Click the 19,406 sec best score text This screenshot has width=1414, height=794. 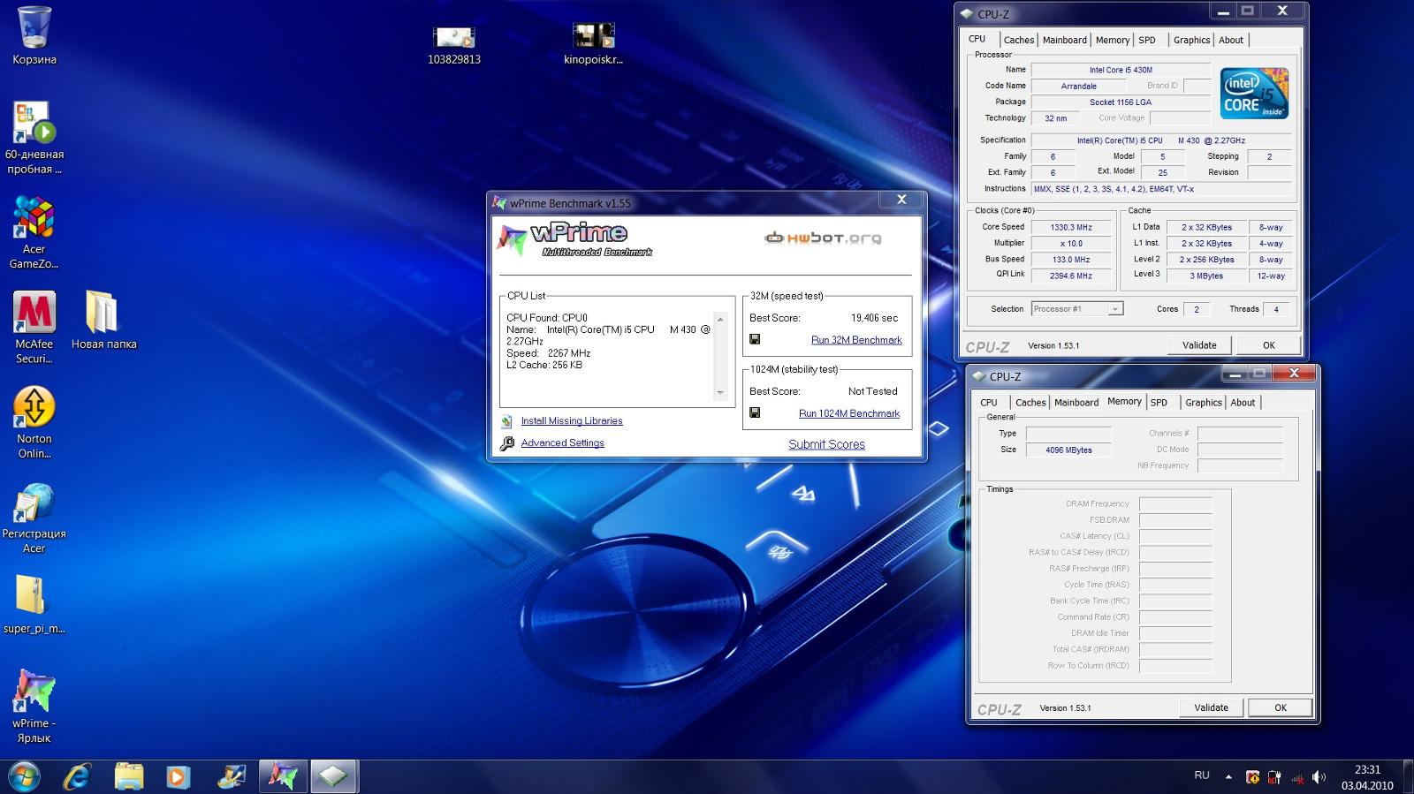874,318
